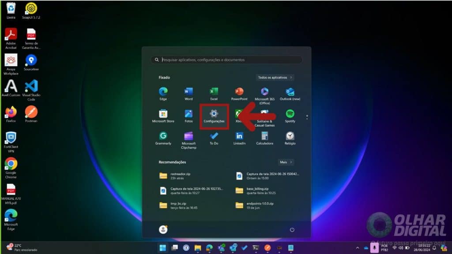Open Microsoft 365 (Office) app
Screen dimensions: 452x254
pyautogui.click(x=265, y=96)
